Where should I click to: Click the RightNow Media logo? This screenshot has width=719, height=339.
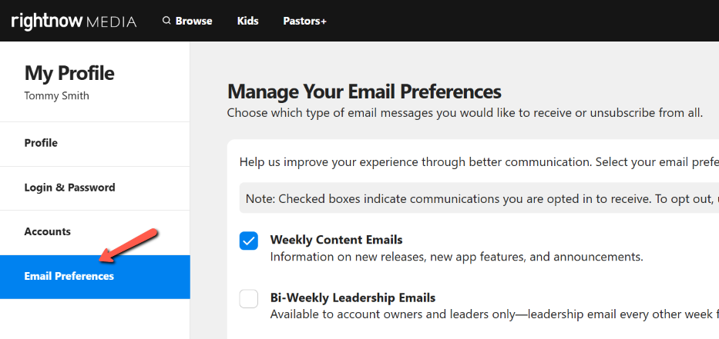(x=74, y=21)
